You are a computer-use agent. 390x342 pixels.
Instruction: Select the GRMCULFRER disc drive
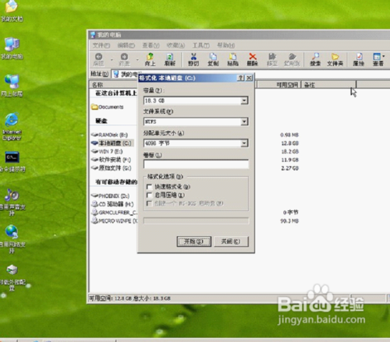[114, 213]
